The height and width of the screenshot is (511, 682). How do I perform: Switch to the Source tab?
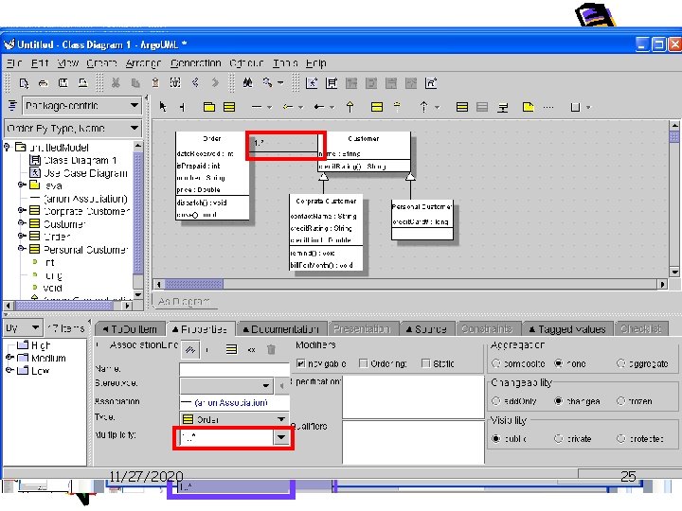tap(426, 329)
